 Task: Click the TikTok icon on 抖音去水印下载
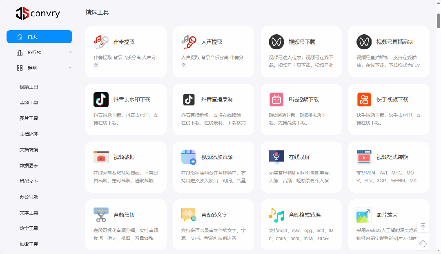point(100,99)
